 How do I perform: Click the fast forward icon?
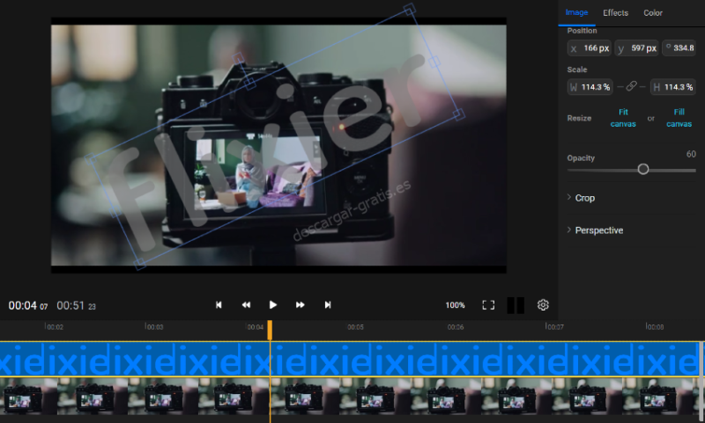[x=301, y=305]
